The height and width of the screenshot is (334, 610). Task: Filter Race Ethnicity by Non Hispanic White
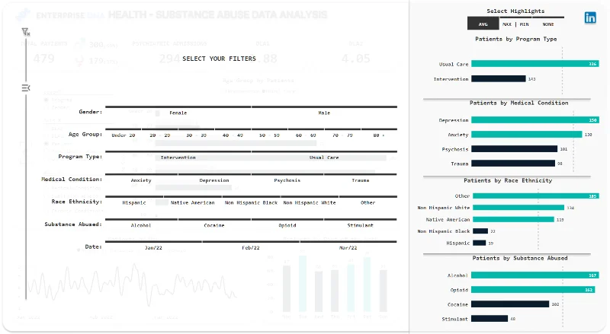pyautogui.click(x=310, y=202)
